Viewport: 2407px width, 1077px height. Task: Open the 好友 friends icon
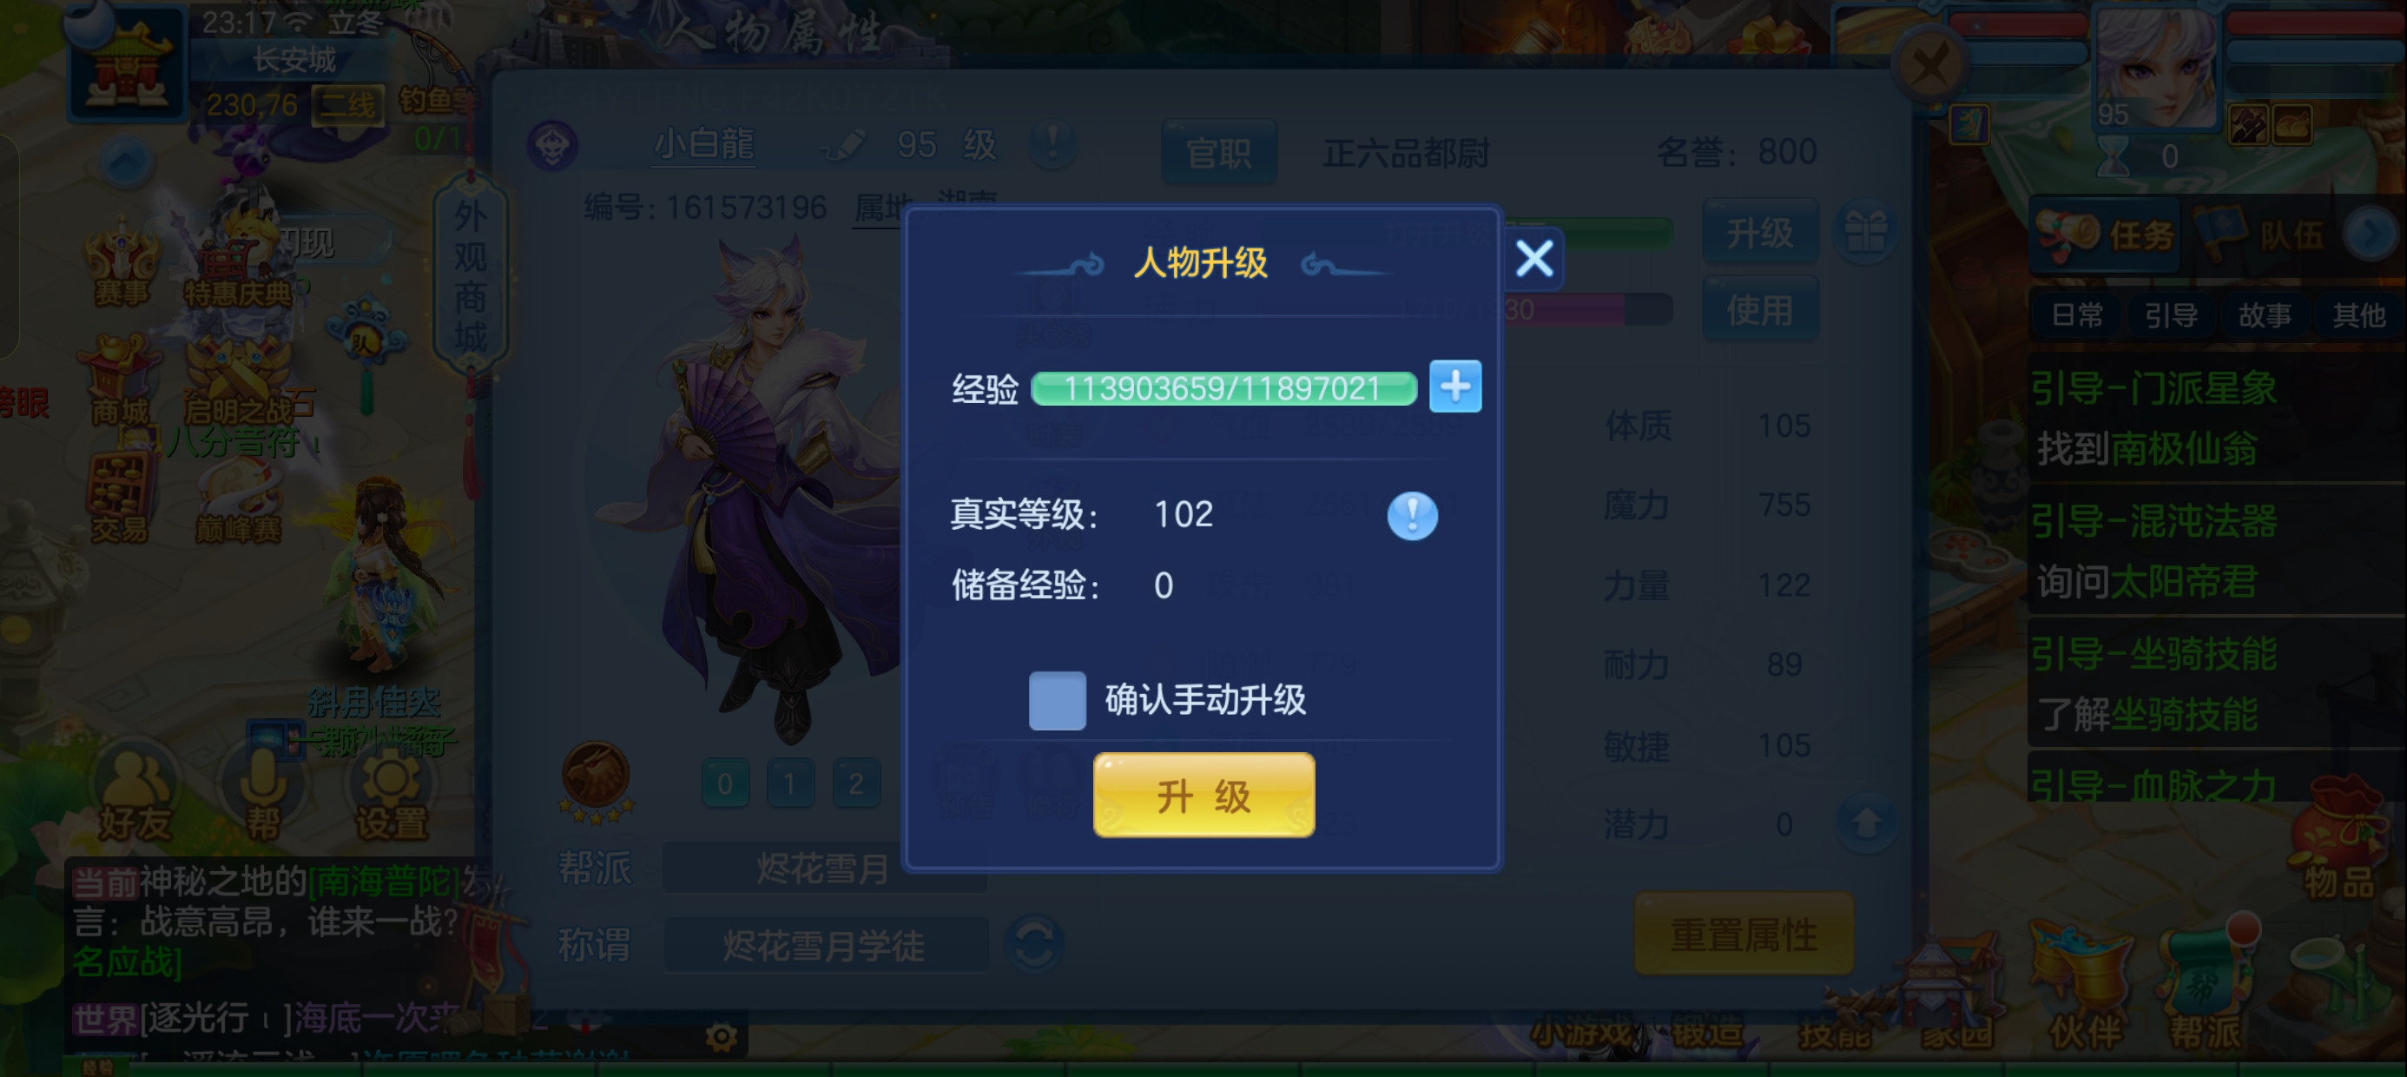[x=135, y=796]
